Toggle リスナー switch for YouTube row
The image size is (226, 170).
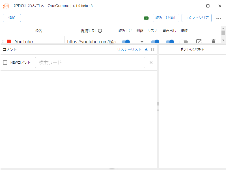pyautogui.click(x=155, y=41)
